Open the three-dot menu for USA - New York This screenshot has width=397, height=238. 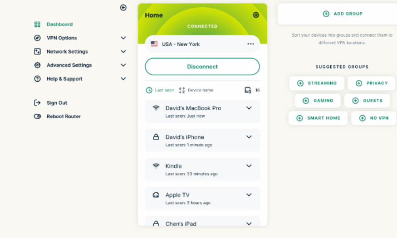[250, 44]
